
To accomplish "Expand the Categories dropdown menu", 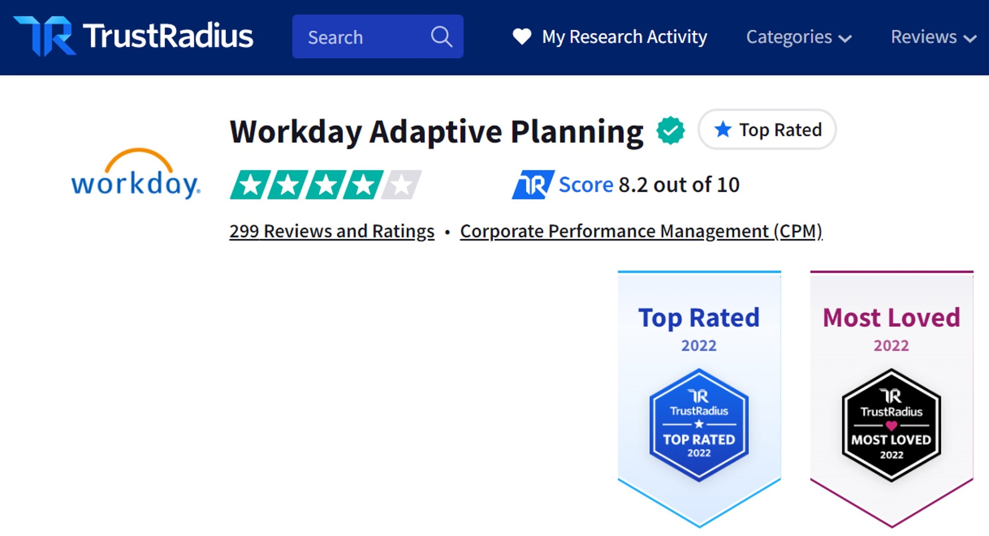I will (799, 37).
